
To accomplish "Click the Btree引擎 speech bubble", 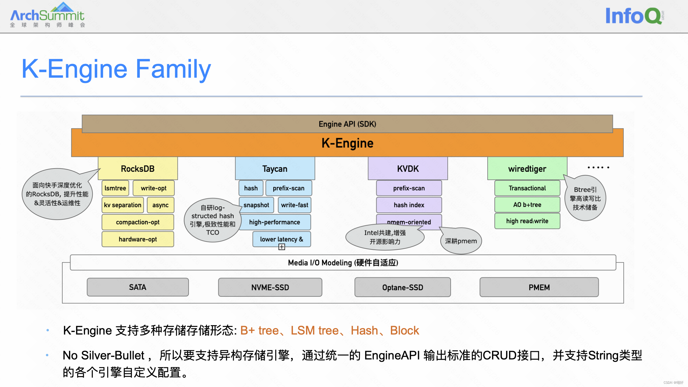I will (x=585, y=198).
